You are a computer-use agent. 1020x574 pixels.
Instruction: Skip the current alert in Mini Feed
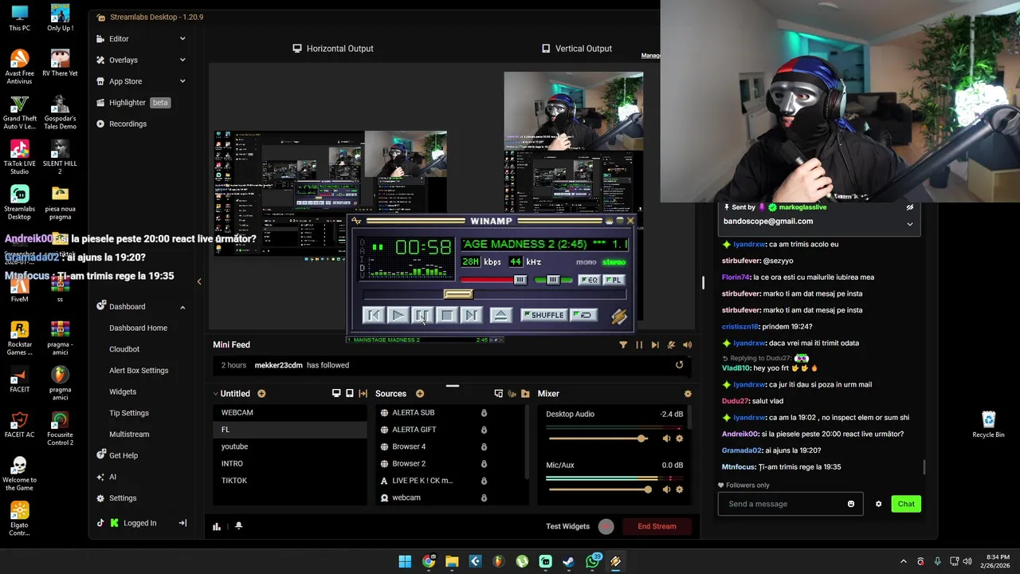(x=655, y=345)
